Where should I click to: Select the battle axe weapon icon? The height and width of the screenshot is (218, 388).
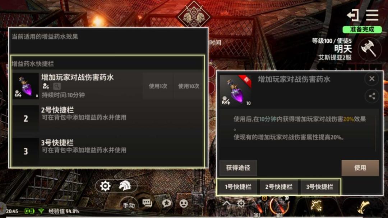click(x=369, y=49)
